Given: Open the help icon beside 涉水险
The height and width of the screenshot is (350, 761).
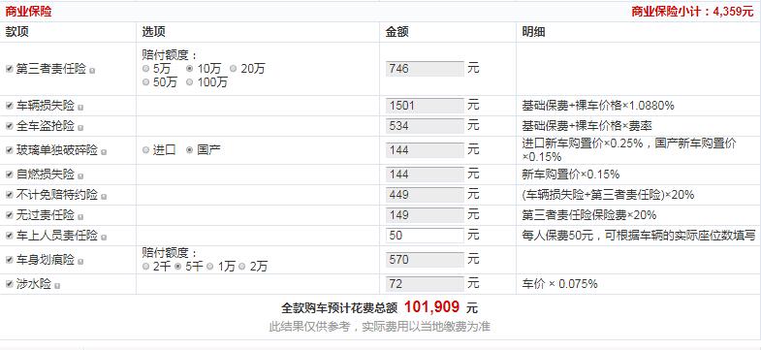Looking at the screenshot, I should [57, 286].
